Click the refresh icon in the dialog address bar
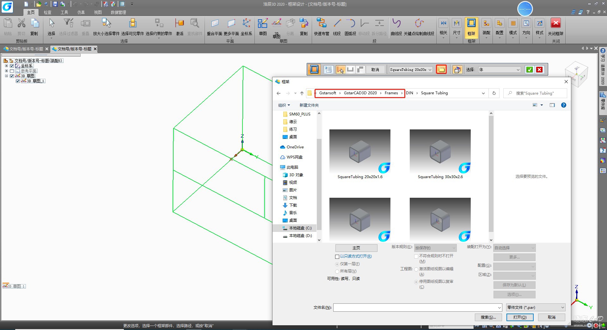The height and width of the screenshot is (330, 607). coord(494,93)
